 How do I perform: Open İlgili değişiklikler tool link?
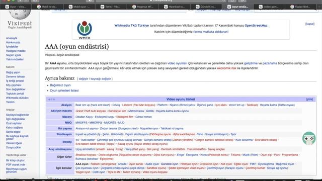[16, 119]
